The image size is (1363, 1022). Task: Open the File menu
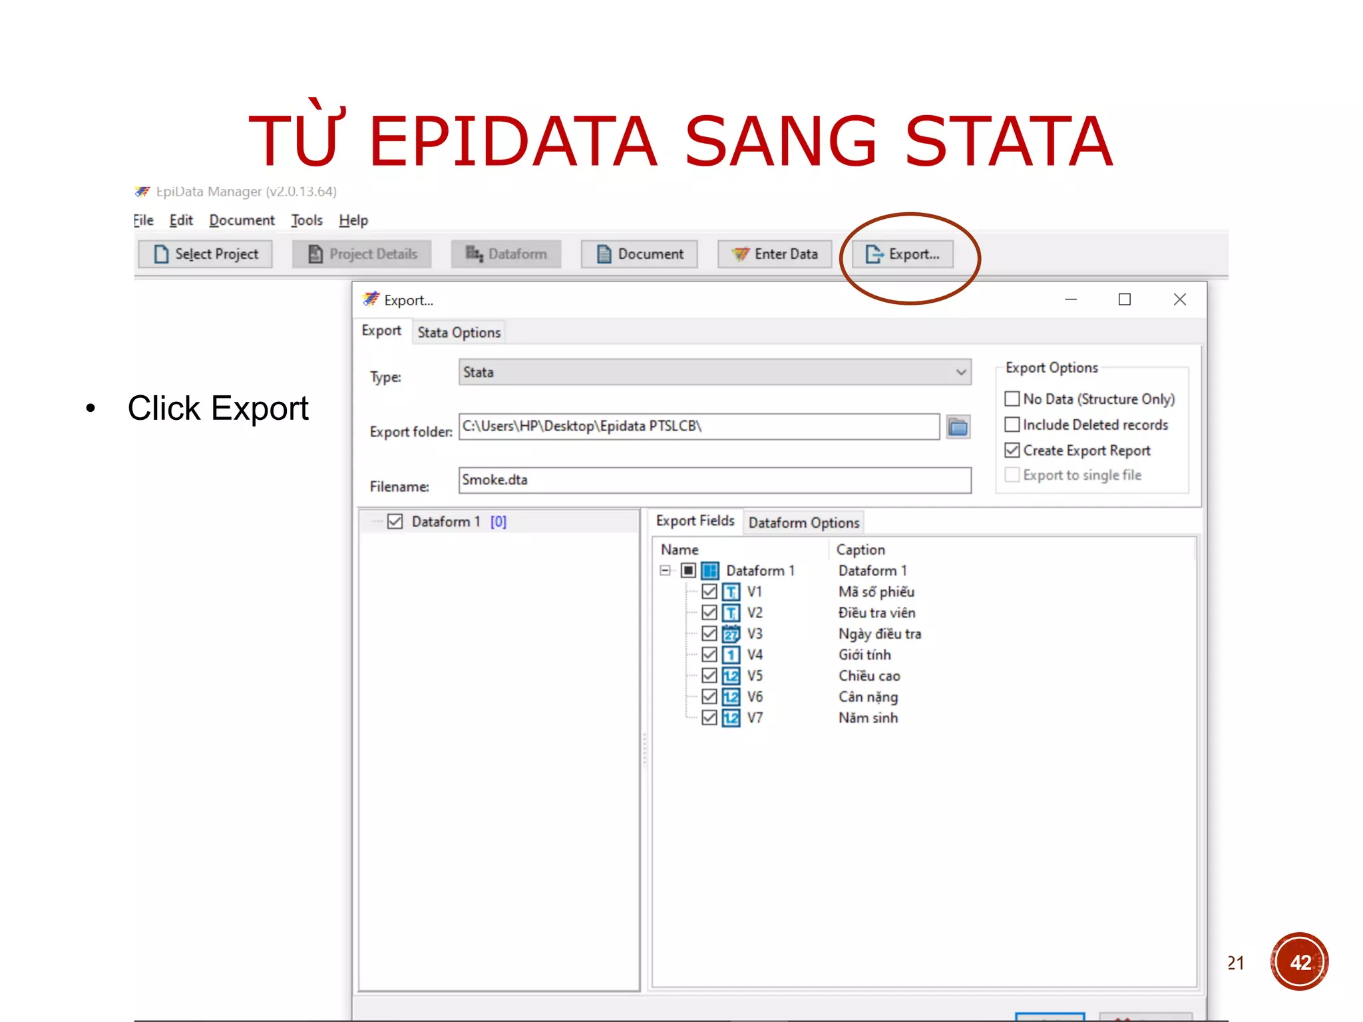pos(143,220)
